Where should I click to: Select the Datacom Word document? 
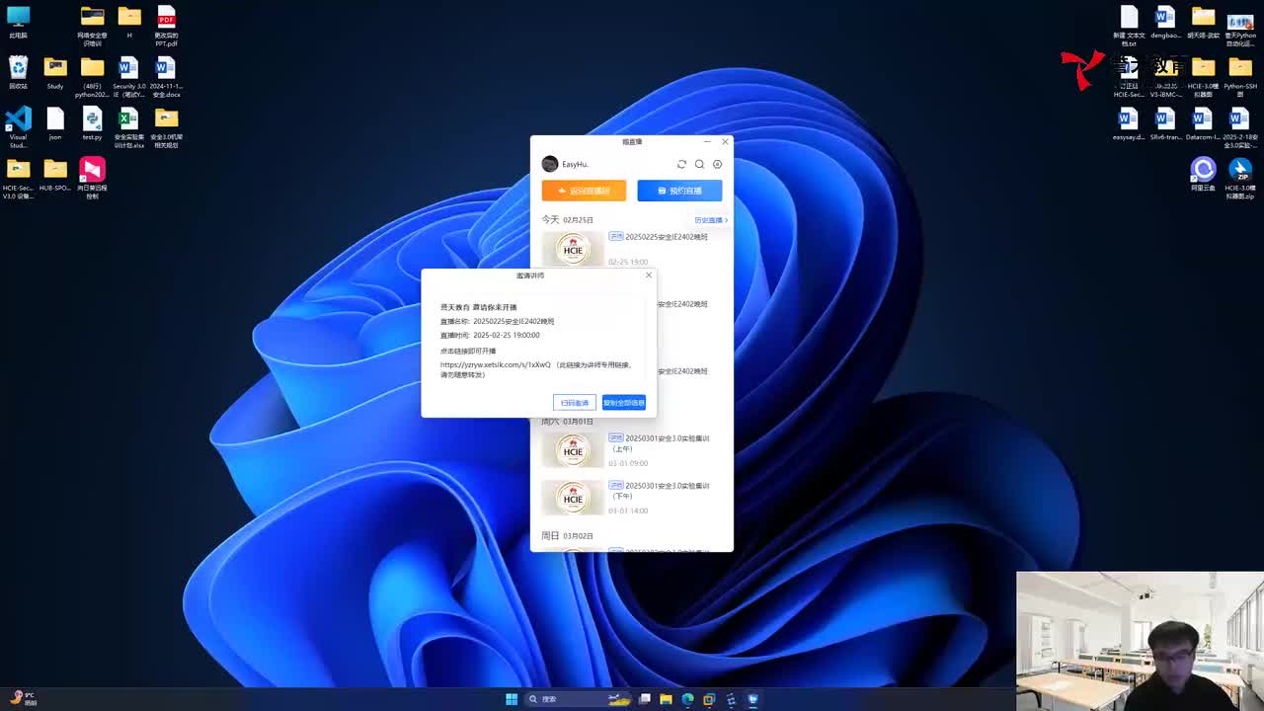(1203, 123)
